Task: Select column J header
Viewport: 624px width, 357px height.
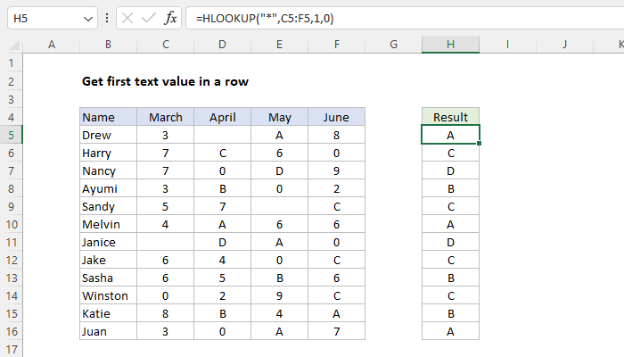Action: coord(564,45)
